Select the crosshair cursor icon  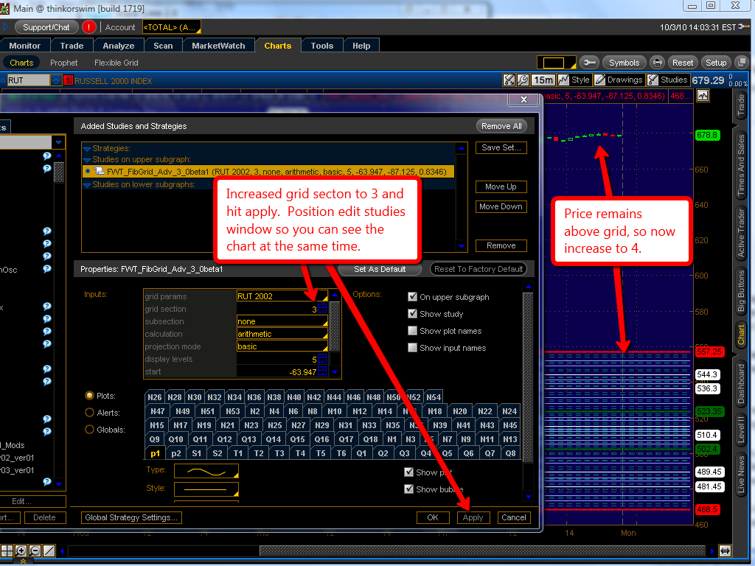7,551
